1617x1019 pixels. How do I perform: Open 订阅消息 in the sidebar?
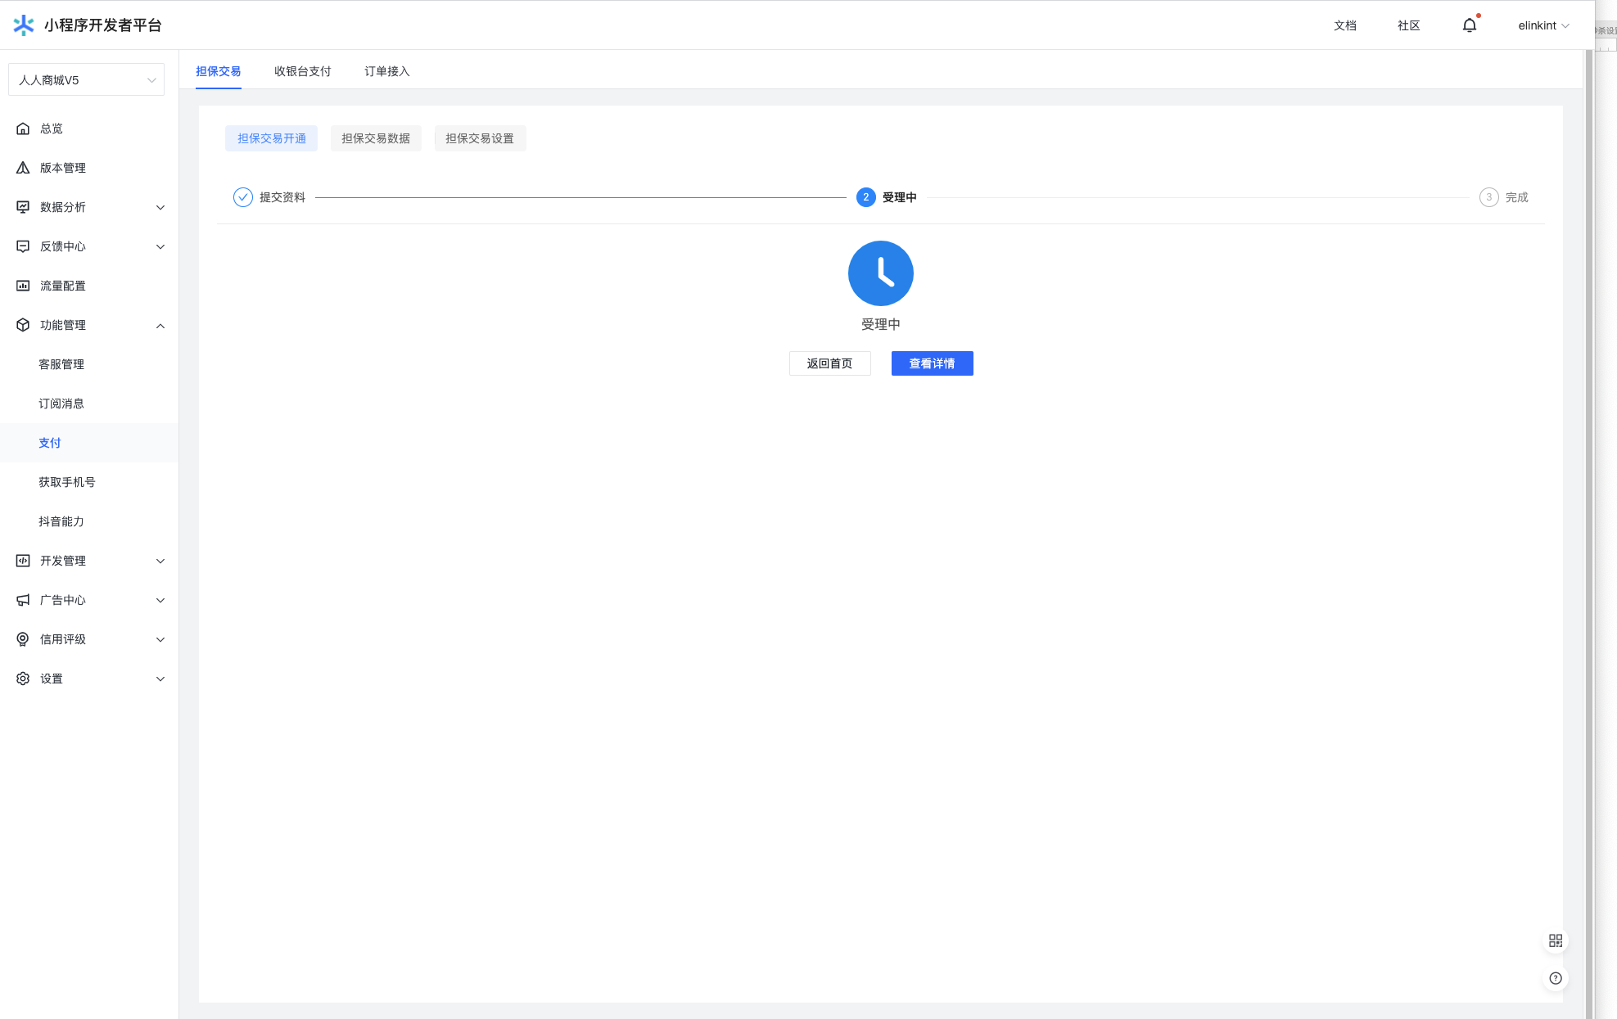(61, 404)
